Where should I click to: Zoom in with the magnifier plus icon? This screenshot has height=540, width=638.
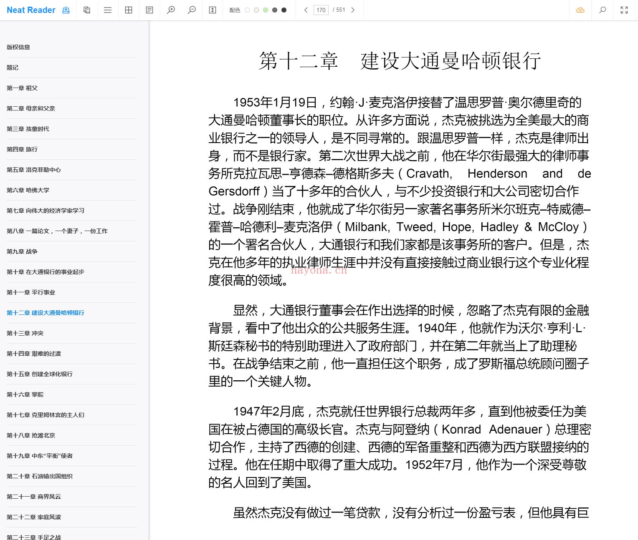click(171, 10)
